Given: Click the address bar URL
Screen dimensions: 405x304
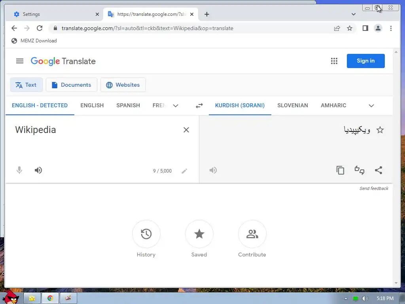Looking at the screenshot, I should [147, 28].
